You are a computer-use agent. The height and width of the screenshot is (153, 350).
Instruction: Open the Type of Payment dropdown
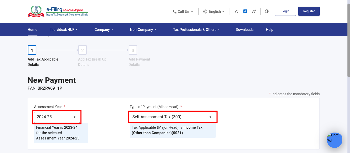[x=173, y=117]
